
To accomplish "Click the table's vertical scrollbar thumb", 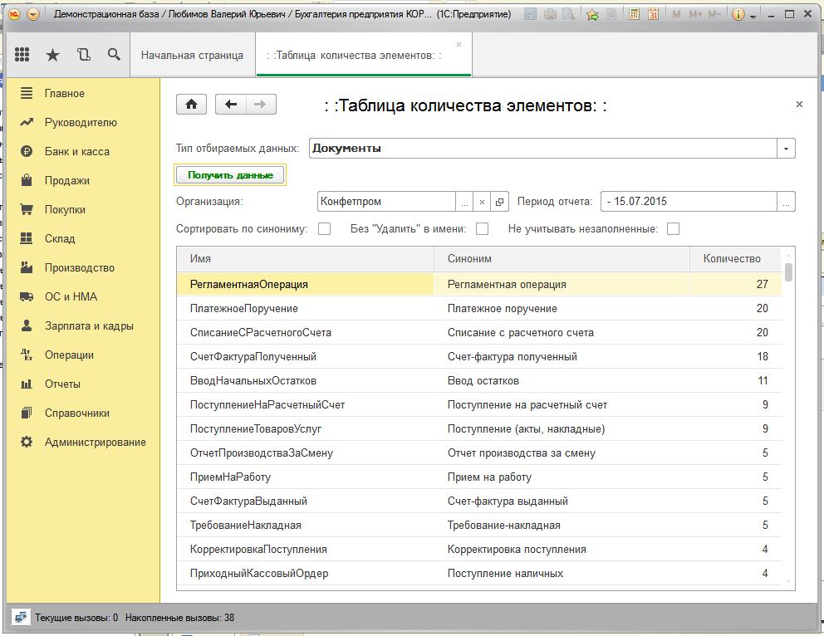I will [788, 272].
